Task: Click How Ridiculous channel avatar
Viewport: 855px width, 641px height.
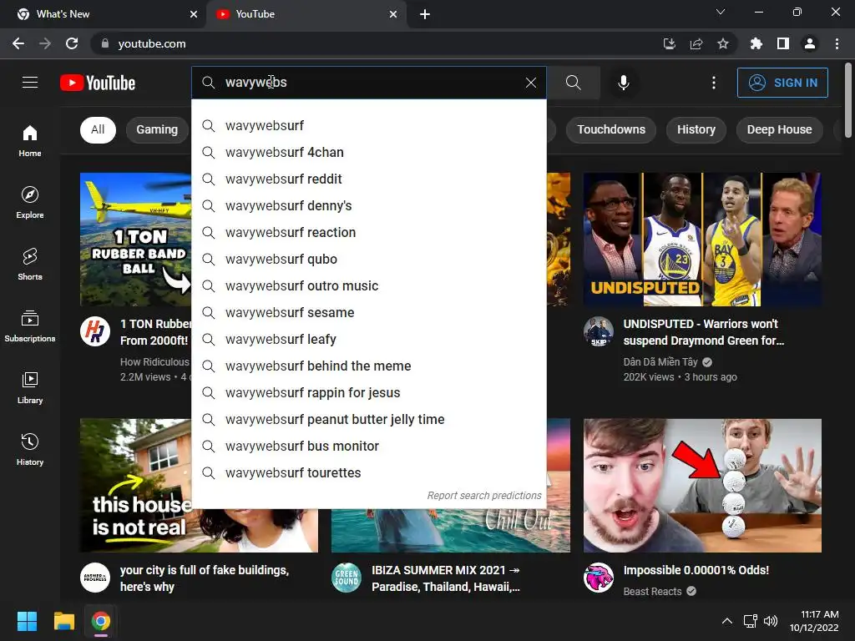Action: coord(95,331)
